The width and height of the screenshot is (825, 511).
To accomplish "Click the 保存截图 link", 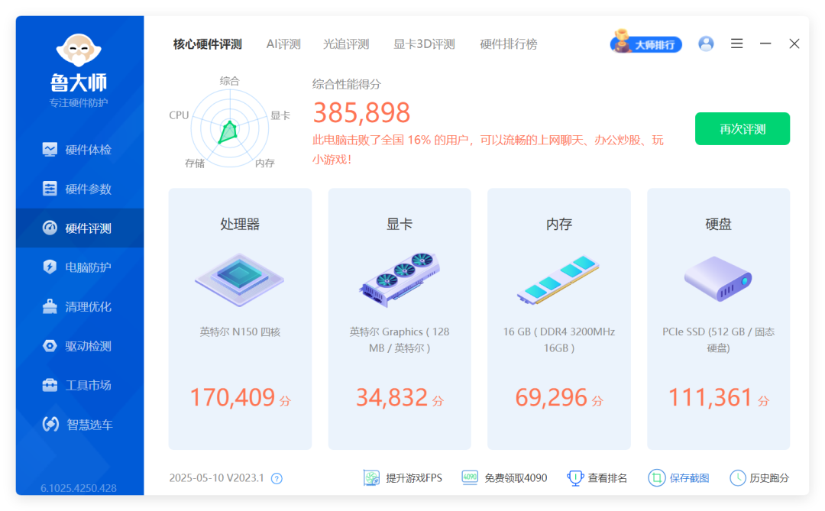I will [x=679, y=478].
